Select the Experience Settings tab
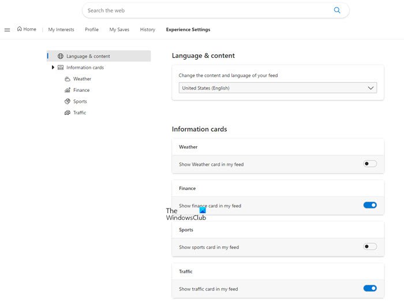Image resolution: width=404 pixels, height=305 pixels. (x=188, y=29)
